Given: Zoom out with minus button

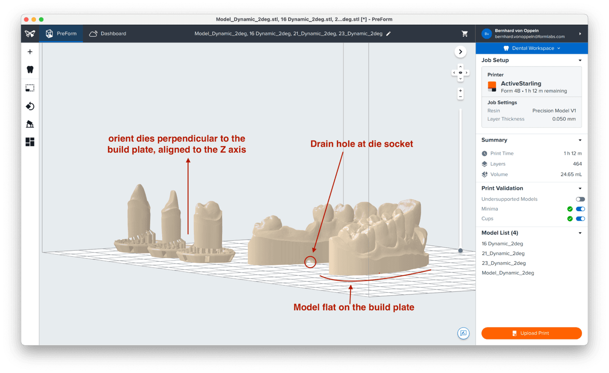Looking at the screenshot, I should coord(460,97).
